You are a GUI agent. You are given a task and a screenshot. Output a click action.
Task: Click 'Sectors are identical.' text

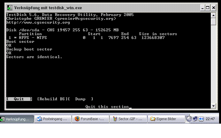34,57
